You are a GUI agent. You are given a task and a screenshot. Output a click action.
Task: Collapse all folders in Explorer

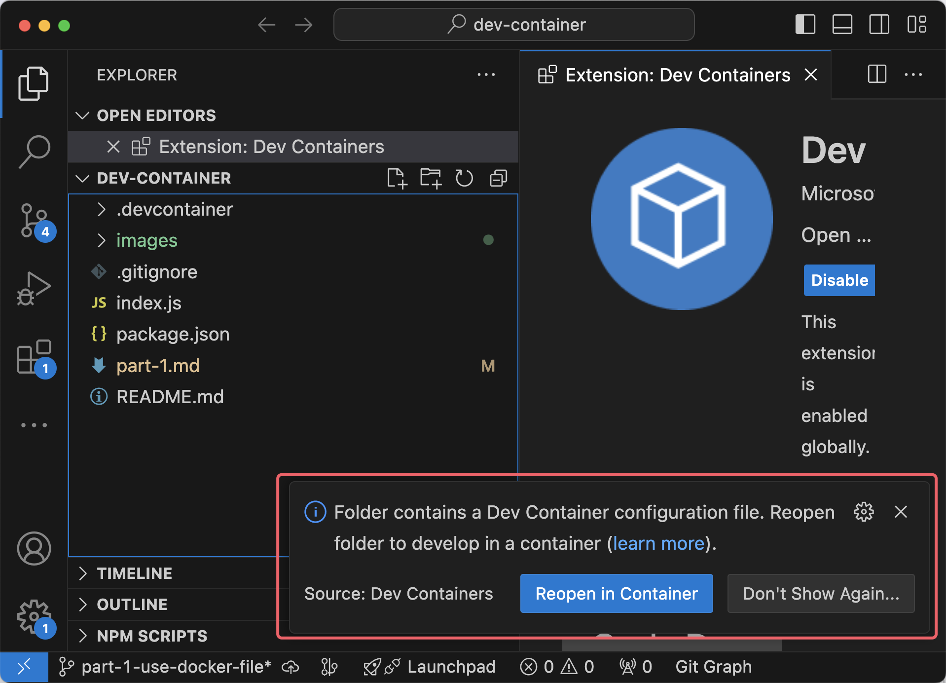pyautogui.click(x=498, y=178)
